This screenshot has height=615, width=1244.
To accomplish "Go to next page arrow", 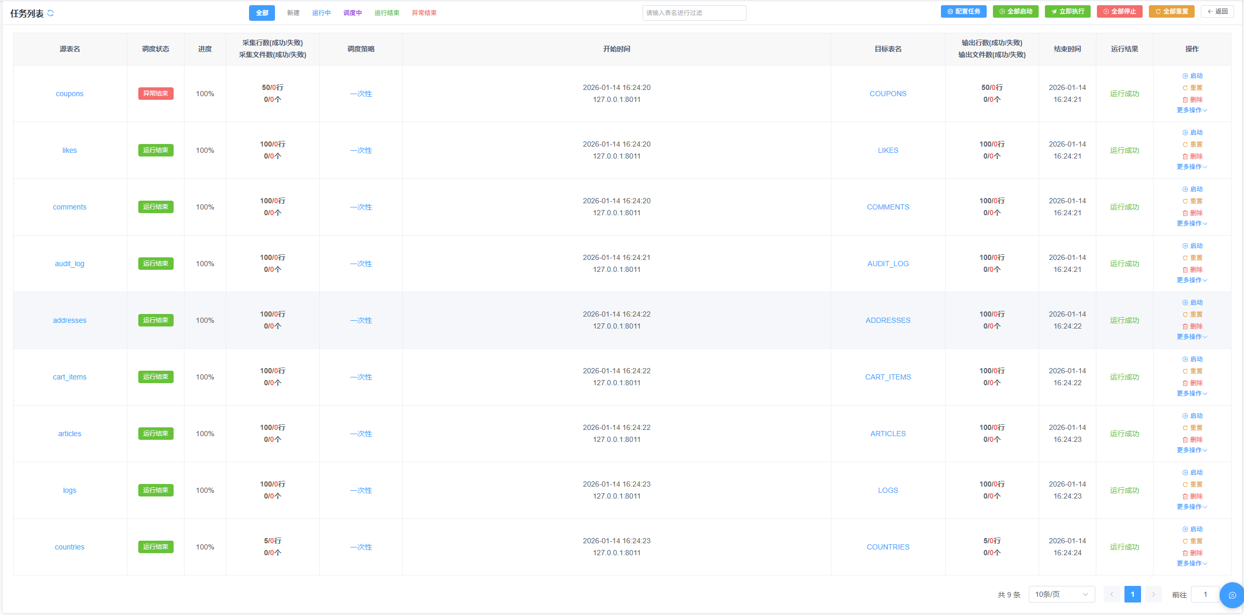I will [x=1153, y=594].
